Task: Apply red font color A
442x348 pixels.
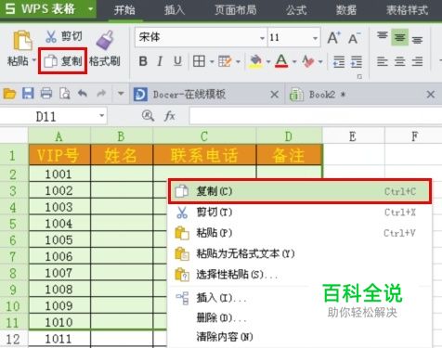Action: pos(281,61)
